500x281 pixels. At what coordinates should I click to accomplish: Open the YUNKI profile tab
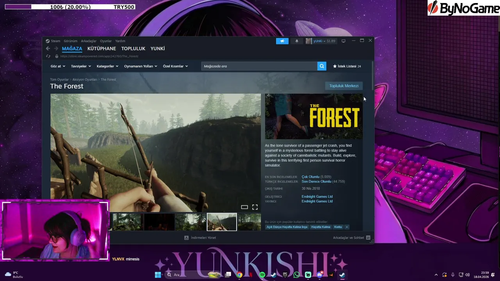158,49
